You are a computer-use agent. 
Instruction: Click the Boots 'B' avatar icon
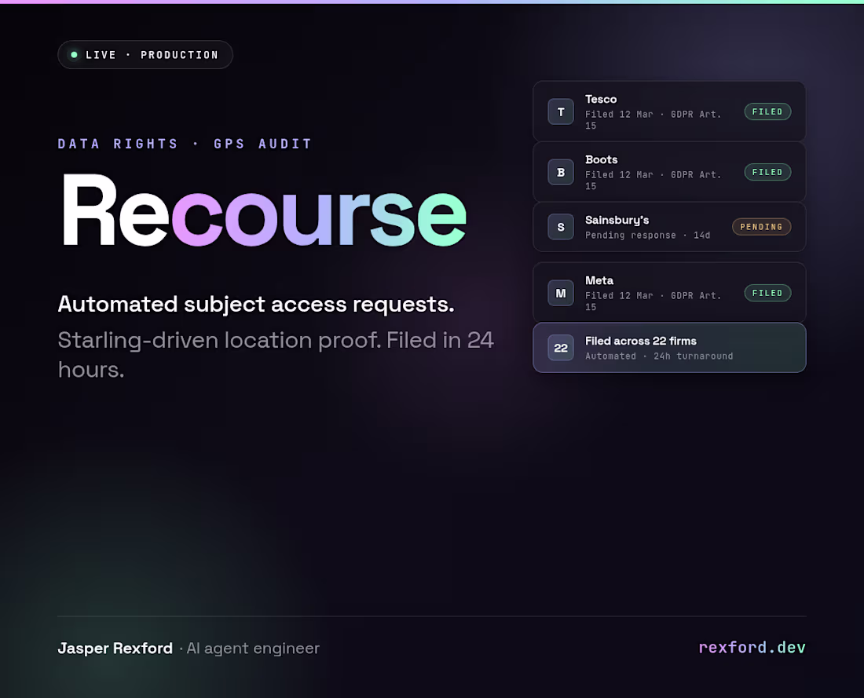[560, 173]
